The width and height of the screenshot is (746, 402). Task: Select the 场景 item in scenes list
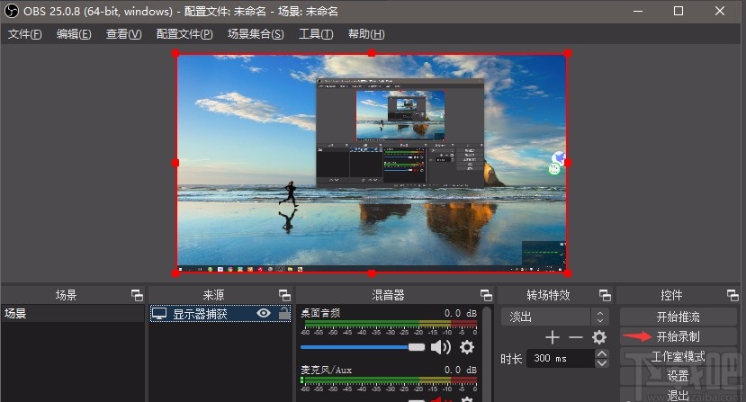[72, 314]
